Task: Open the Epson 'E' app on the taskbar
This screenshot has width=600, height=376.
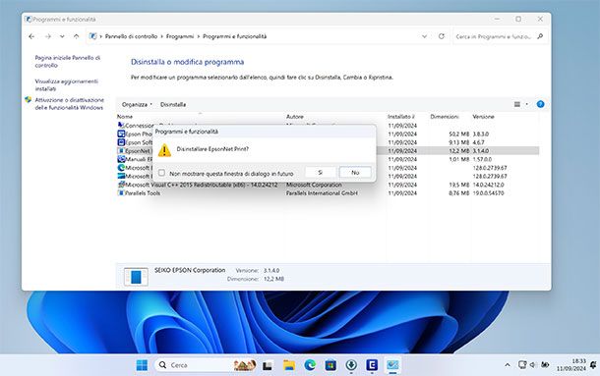Action: click(x=372, y=365)
